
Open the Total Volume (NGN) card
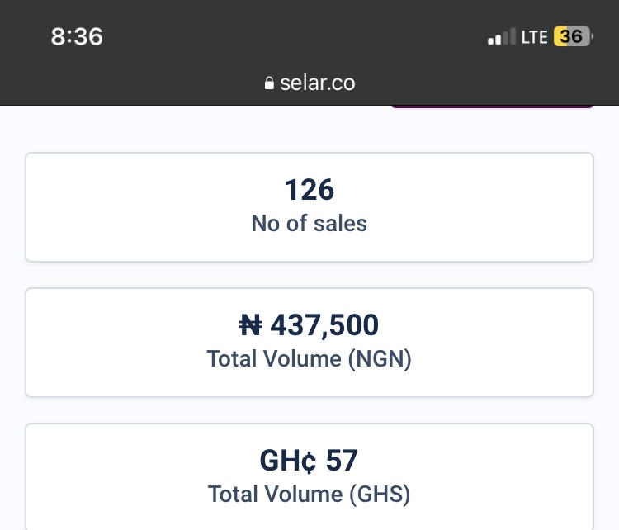[x=309, y=343]
